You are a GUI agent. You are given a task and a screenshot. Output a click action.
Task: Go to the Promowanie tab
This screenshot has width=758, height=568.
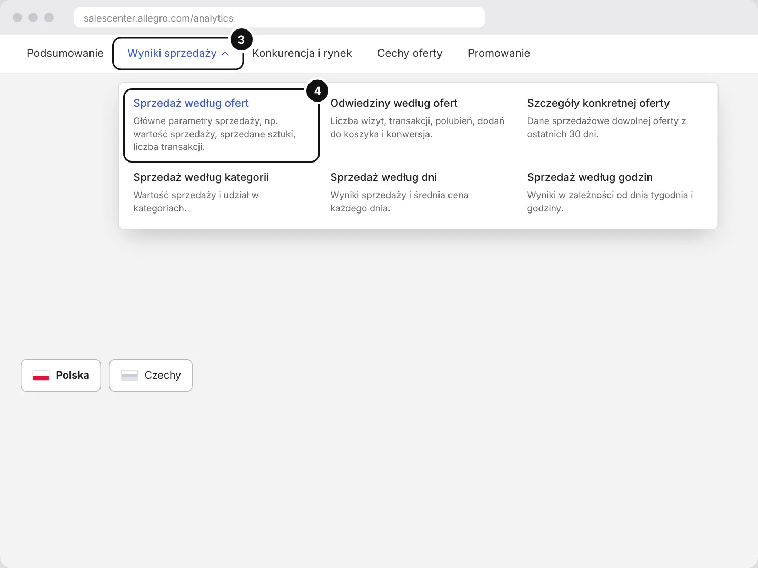click(x=499, y=53)
